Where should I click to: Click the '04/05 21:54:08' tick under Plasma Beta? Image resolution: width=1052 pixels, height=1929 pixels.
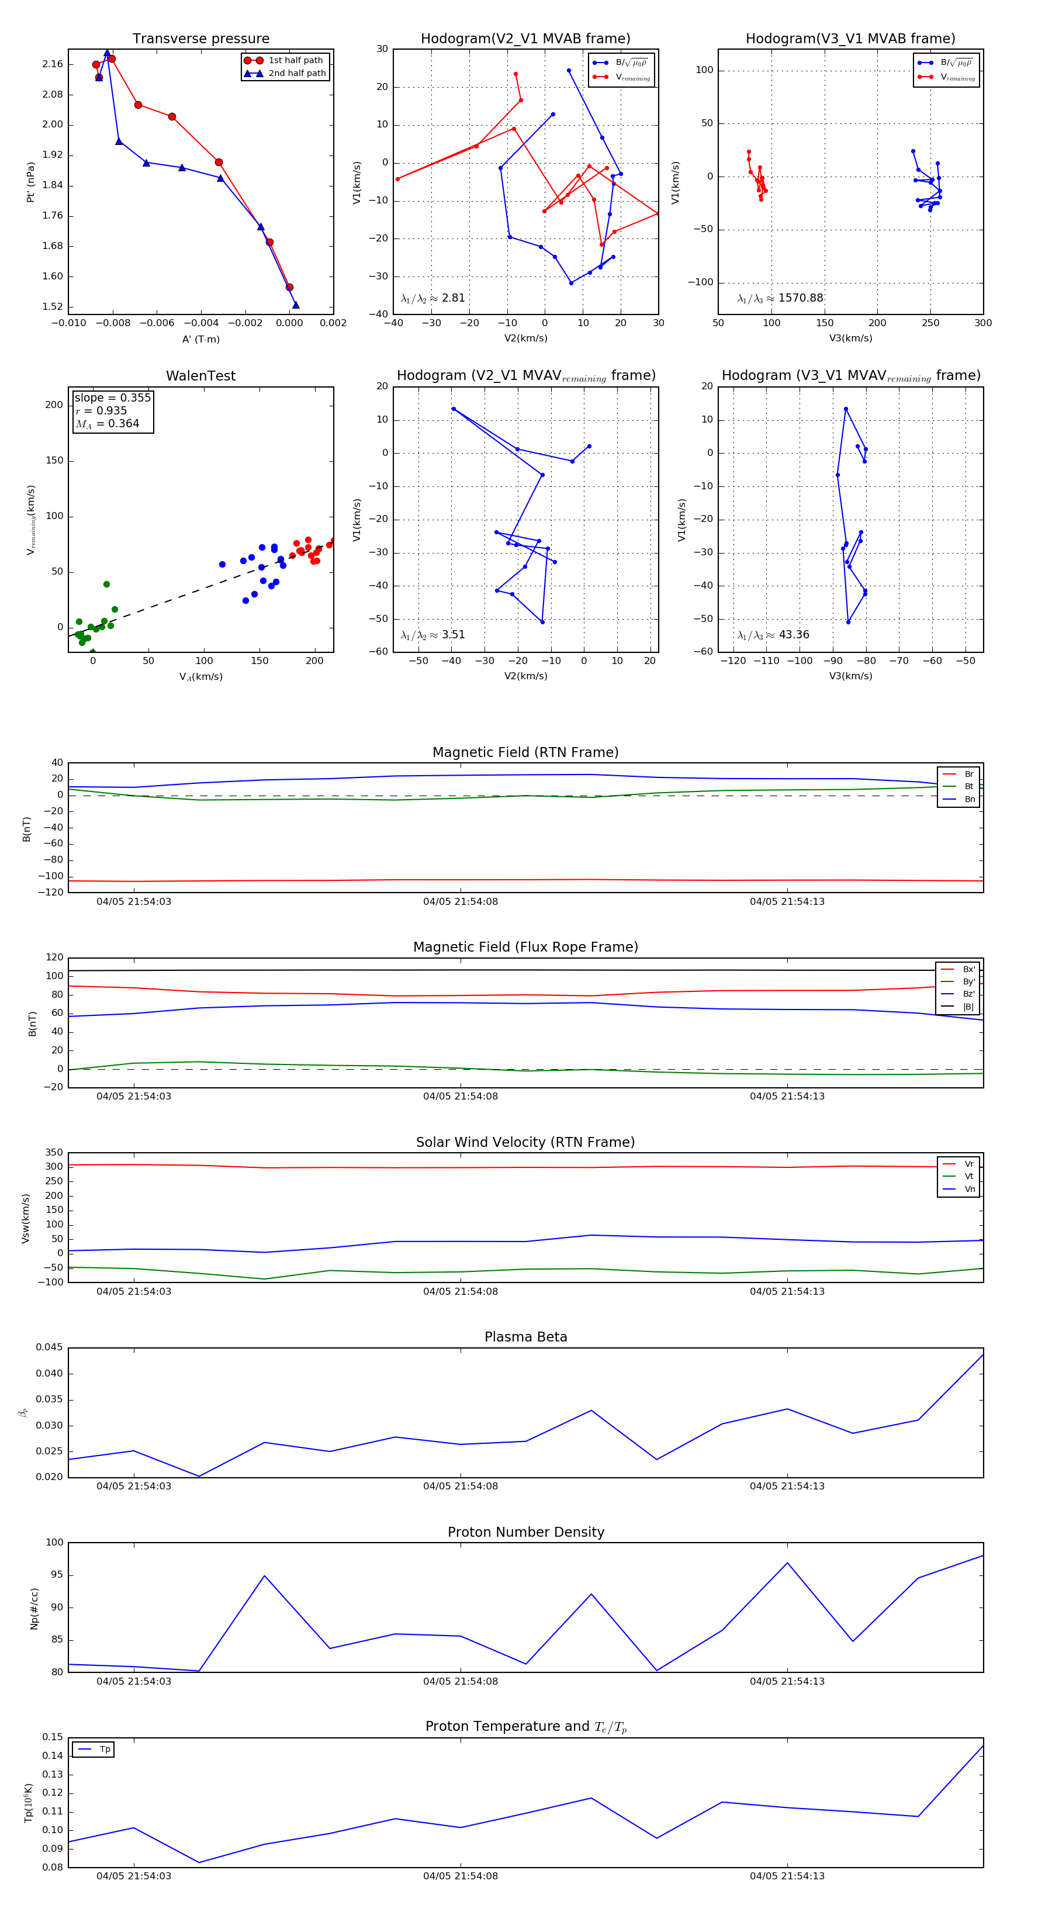click(x=461, y=1486)
